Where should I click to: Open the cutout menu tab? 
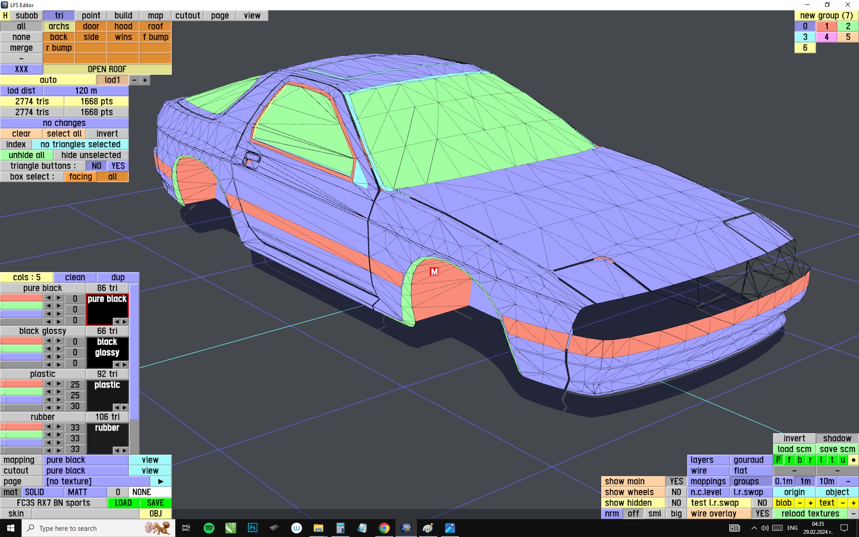(x=187, y=16)
